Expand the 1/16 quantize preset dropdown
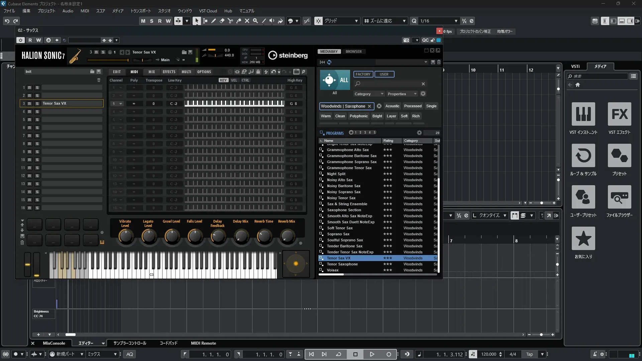 pos(456,21)
